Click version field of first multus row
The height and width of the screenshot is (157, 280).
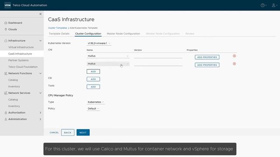(158, 56)
